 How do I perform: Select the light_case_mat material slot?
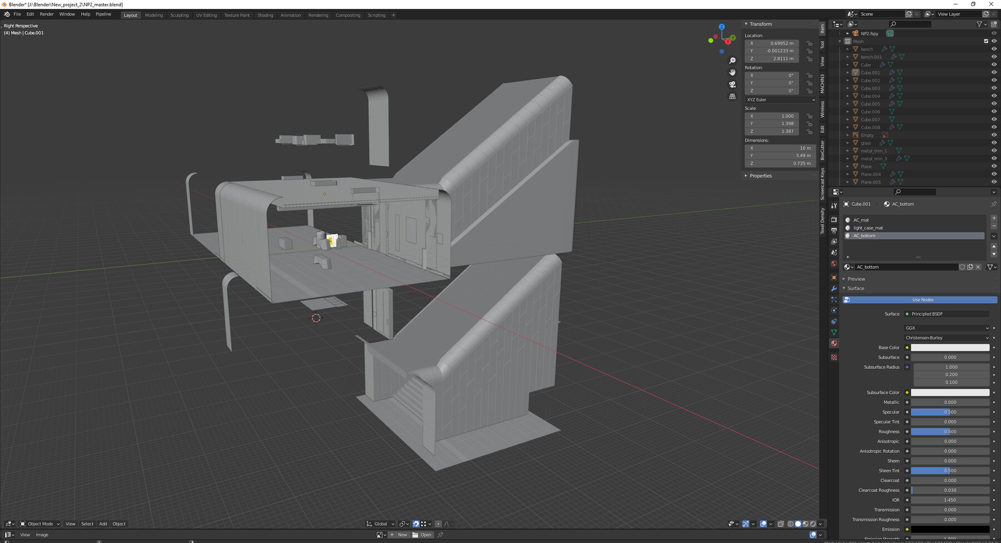868,228
